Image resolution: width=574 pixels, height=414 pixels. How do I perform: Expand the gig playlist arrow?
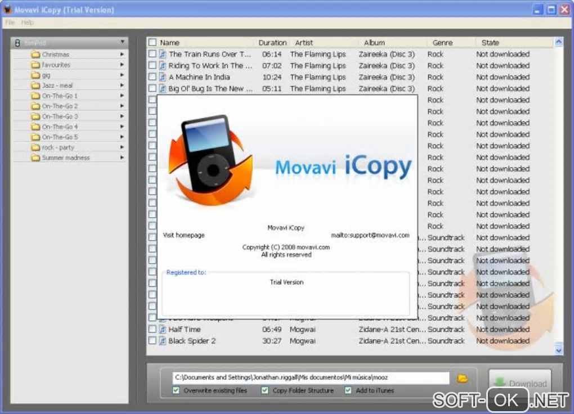[122, 75]
